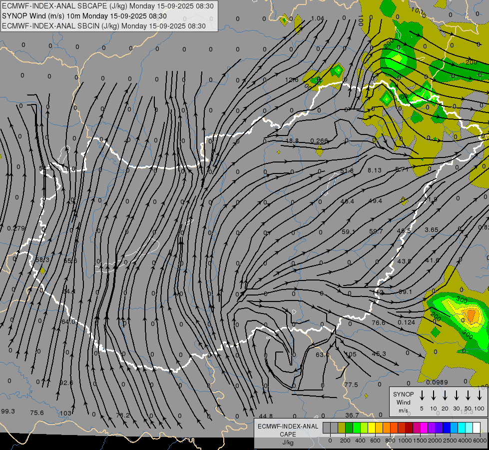
Task: Click the map value 46.4
Action: (348, 201)
